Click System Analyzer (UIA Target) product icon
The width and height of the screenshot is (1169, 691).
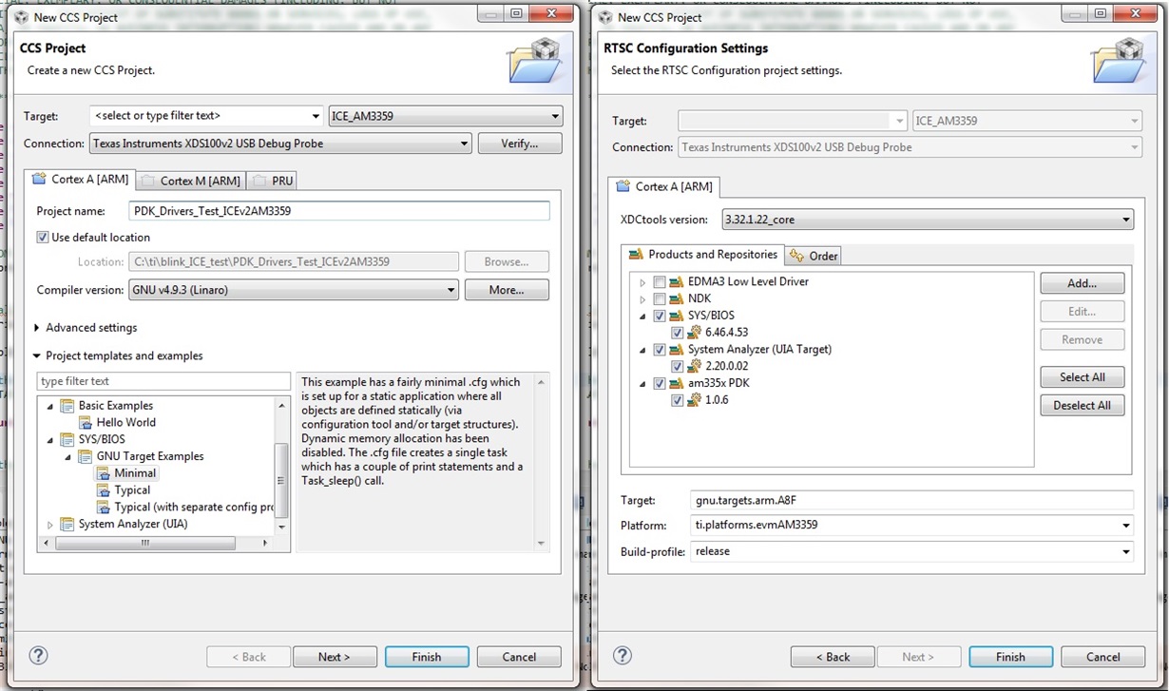point(677,350)
